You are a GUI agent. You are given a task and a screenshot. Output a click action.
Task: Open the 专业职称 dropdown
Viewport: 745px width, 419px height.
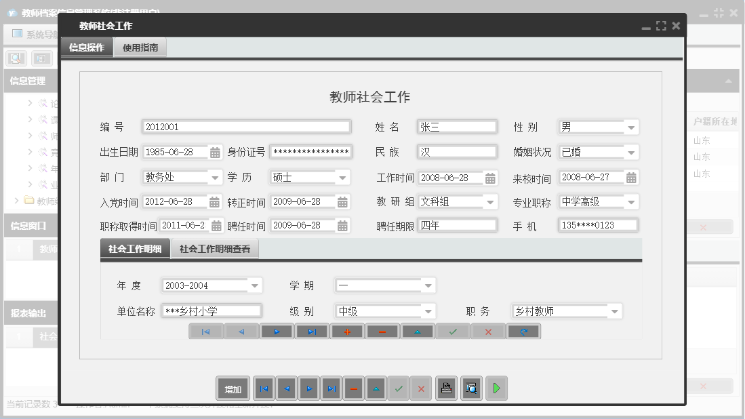point(630,201)
